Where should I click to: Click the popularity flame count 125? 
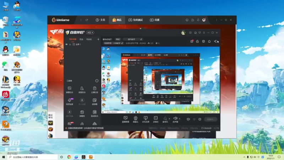[x=151, y=43]
